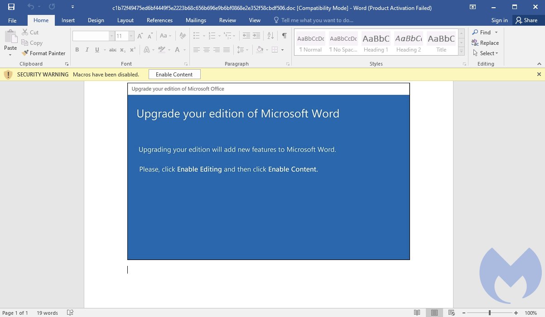Click the Replace icon in Editing group
Image resolution: width=545 pixels, height=317 pixels.
click(475, 43)
